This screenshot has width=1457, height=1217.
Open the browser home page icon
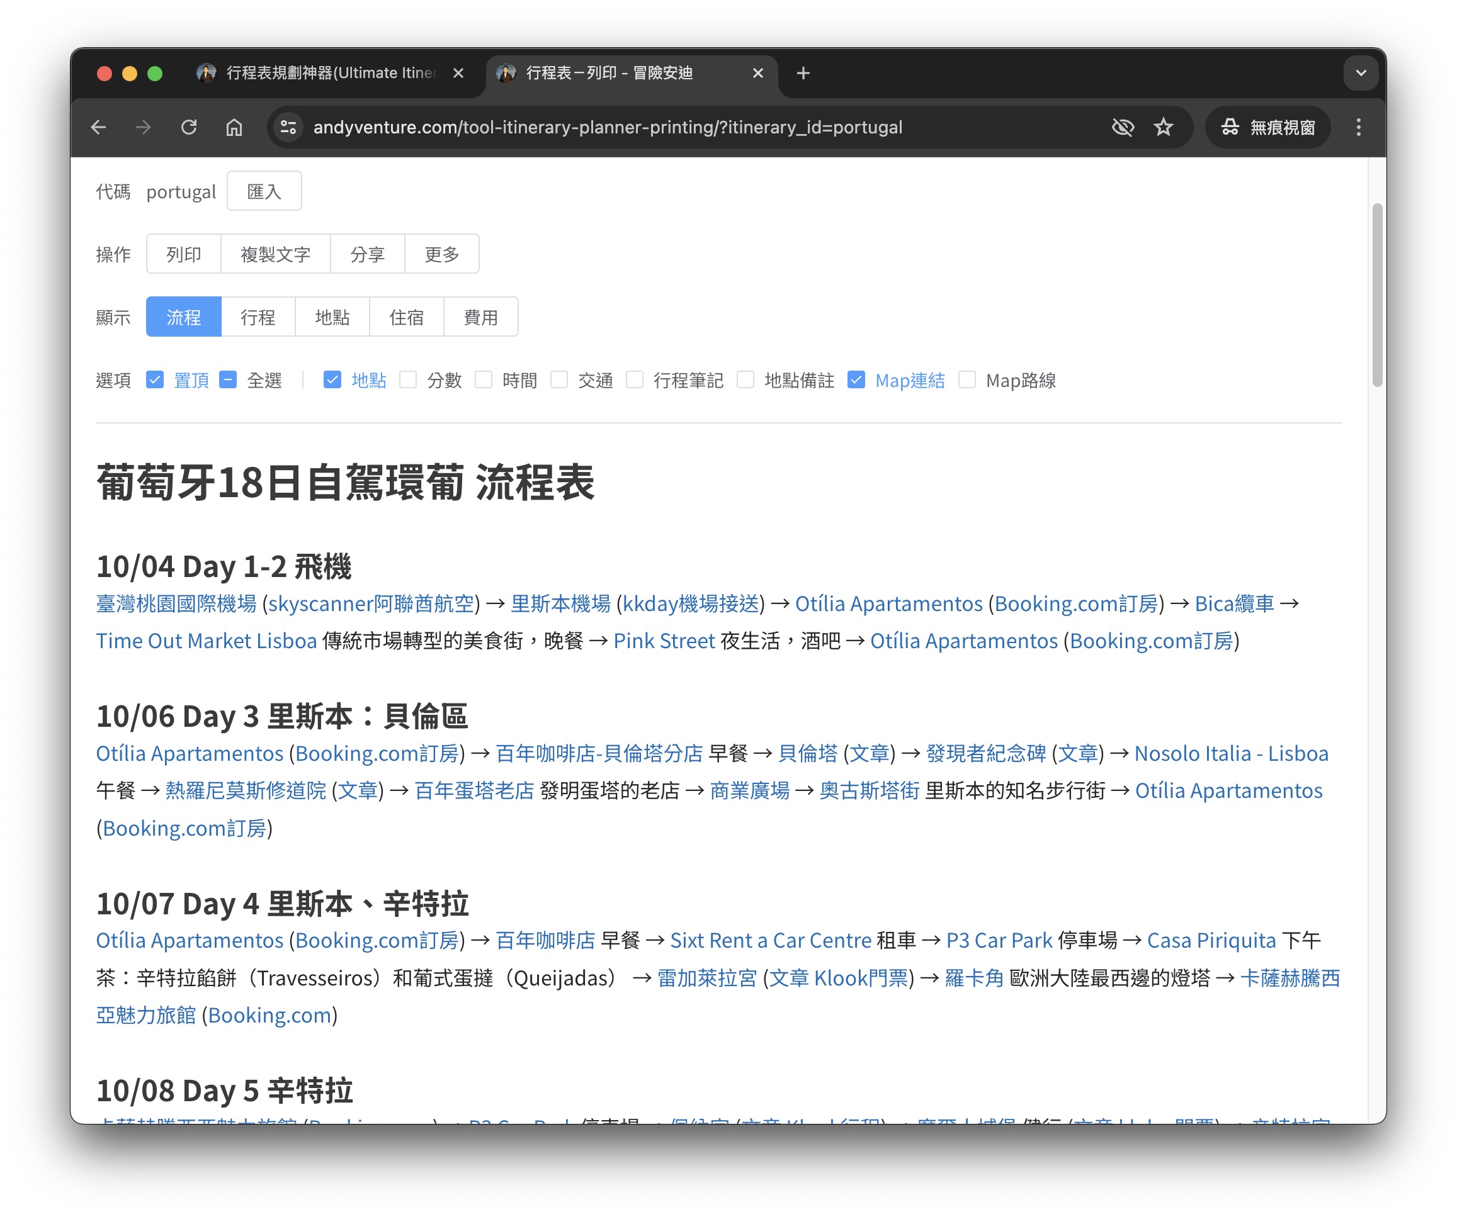coord(234,128)
